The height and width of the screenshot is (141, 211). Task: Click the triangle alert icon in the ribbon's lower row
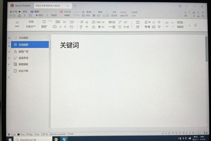[94, 27]
